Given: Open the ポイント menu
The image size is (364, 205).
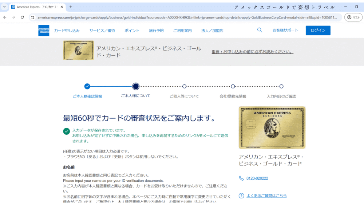Looking at the screenshot, I should click(132, 31).
